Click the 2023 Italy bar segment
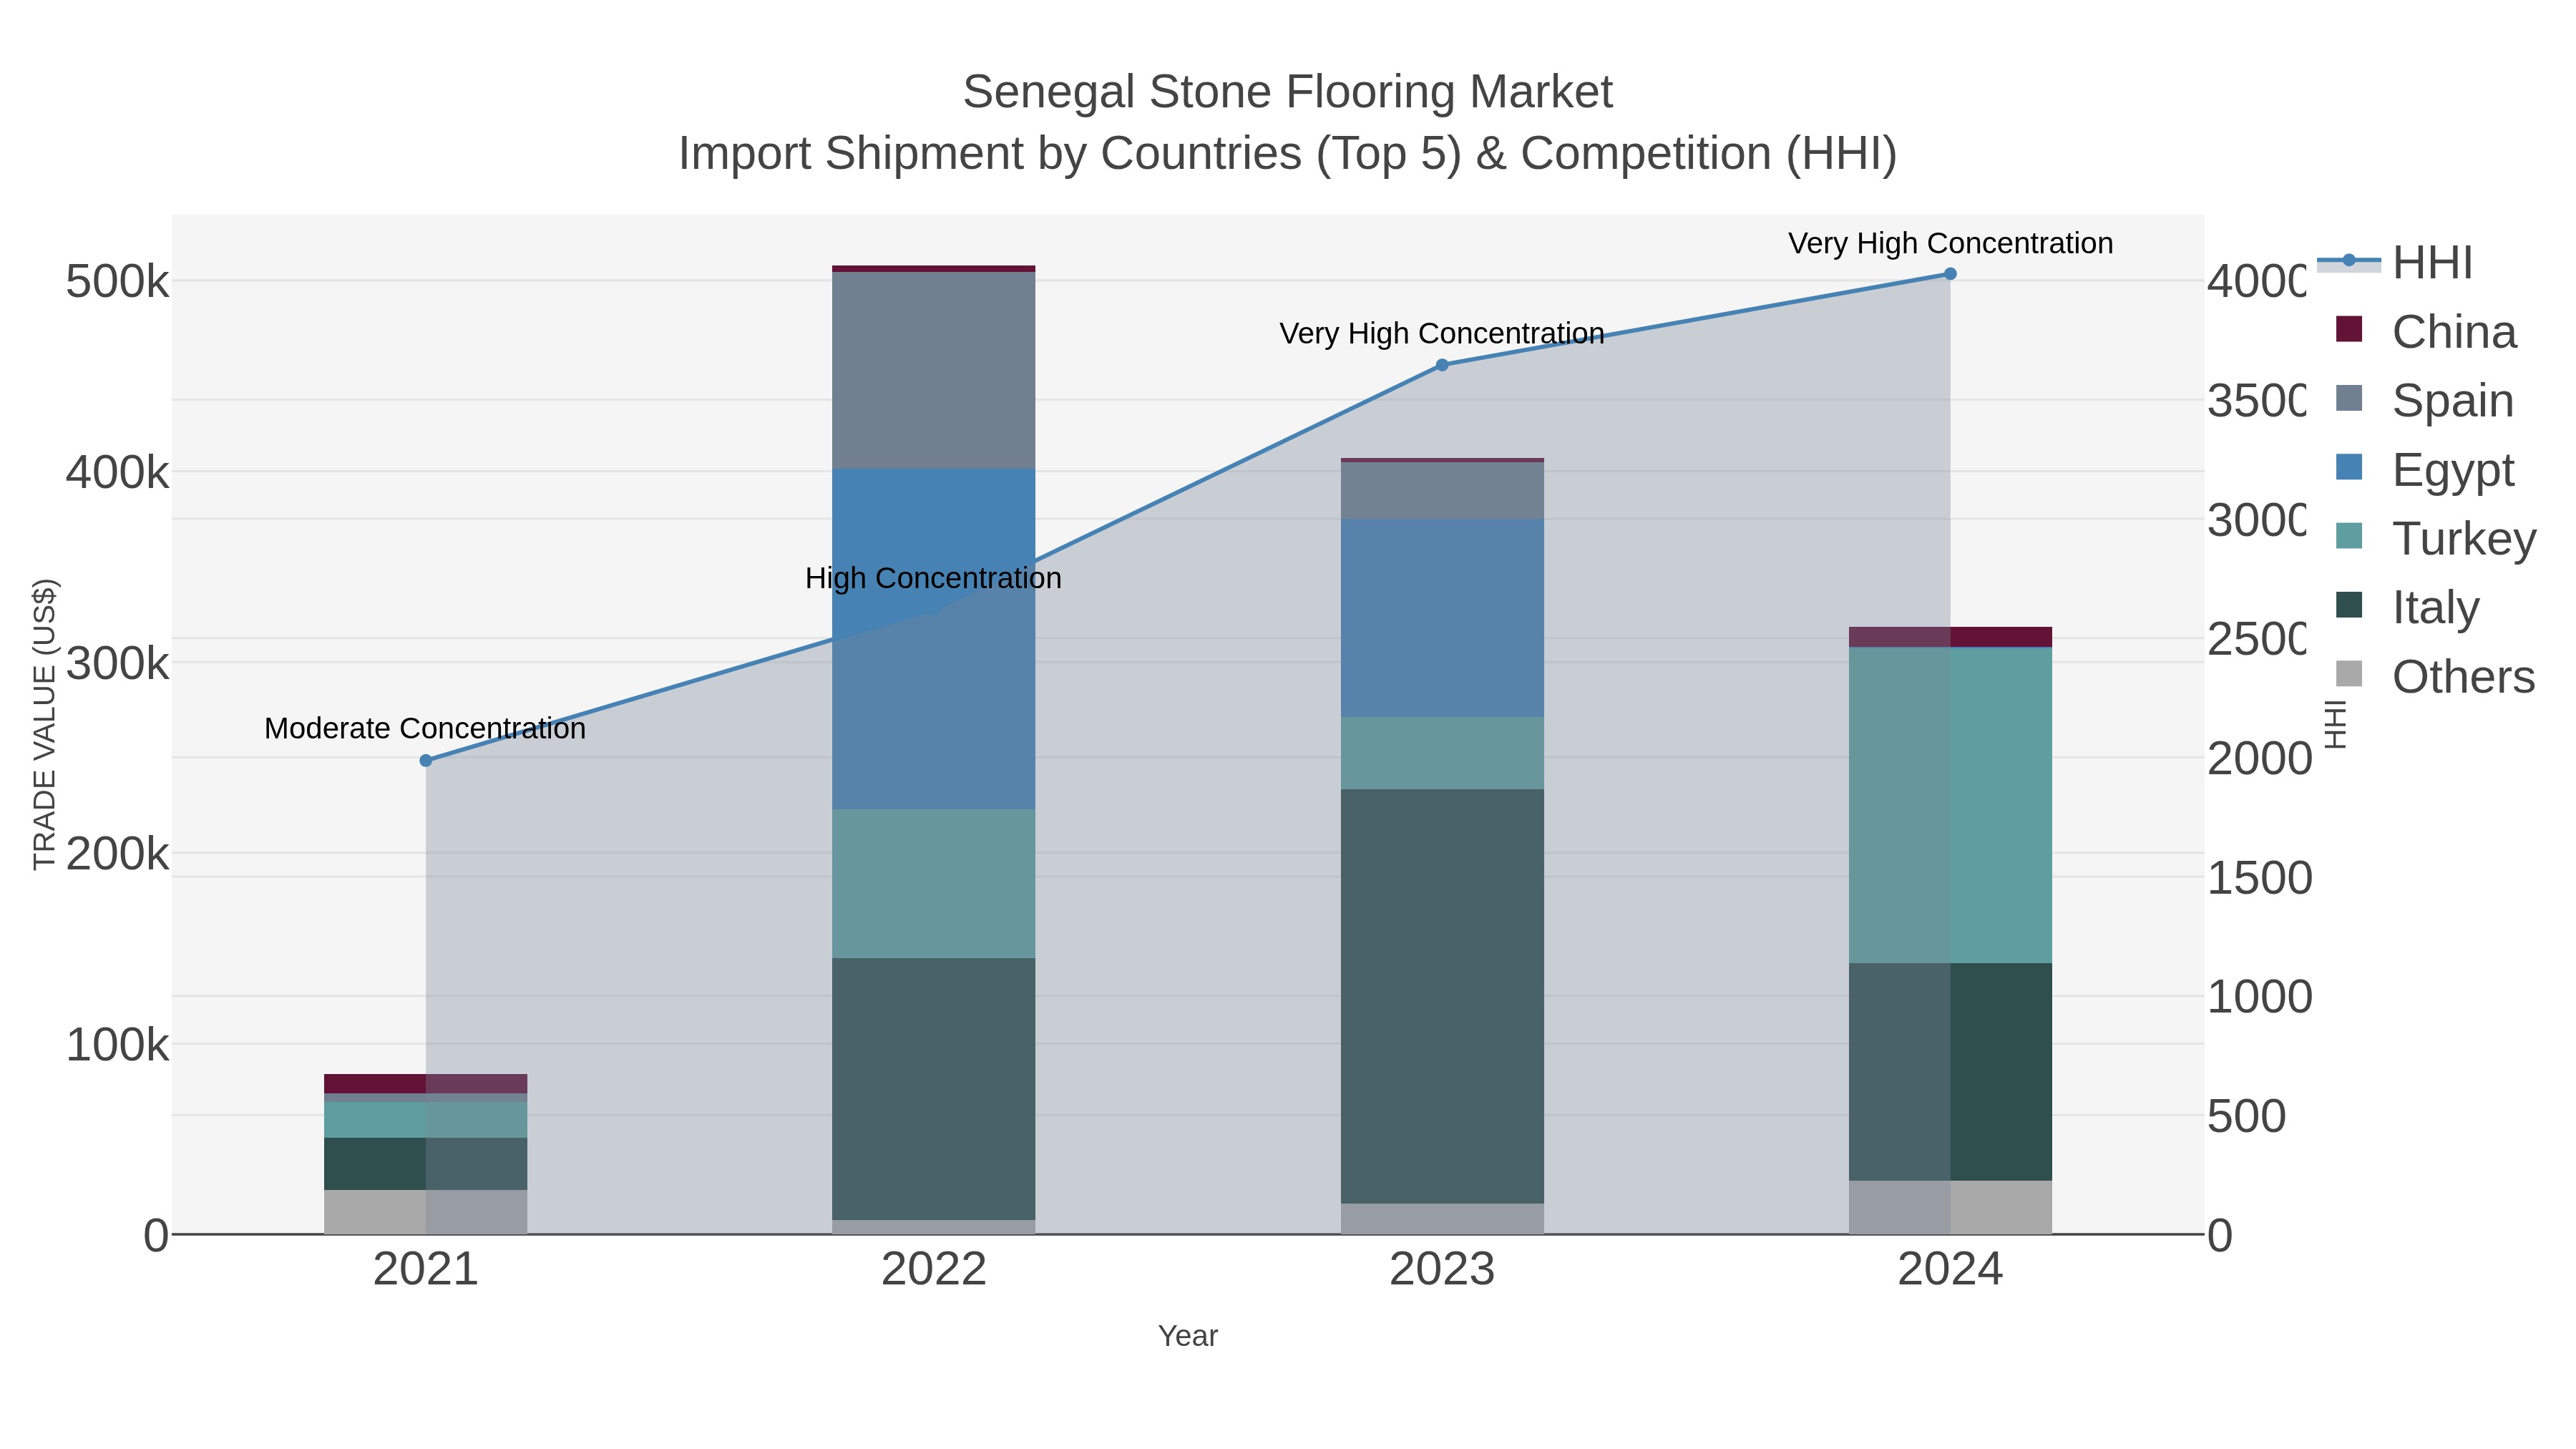This screenshot has height=1449, width=2576. (1442, 996)
